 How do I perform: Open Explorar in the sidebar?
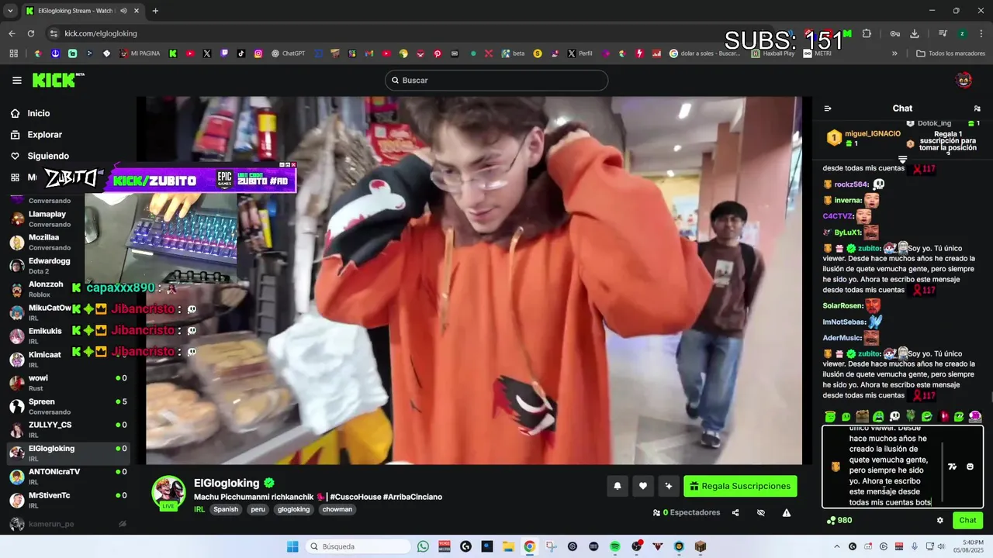click(x=44, y=135)
